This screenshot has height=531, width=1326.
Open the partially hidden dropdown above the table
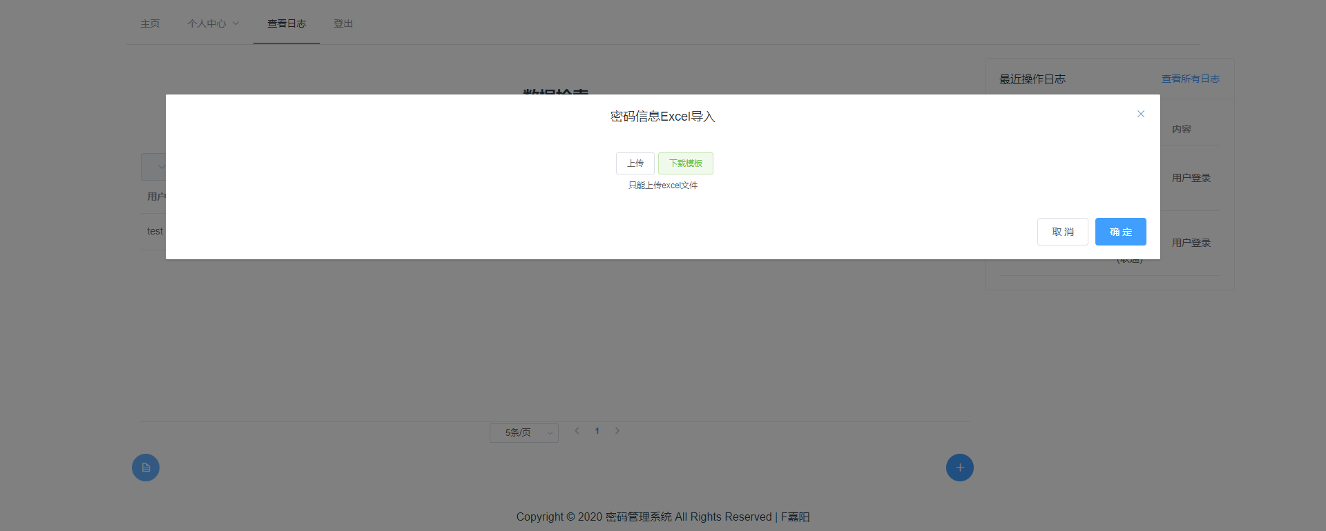tap(154, 167)
